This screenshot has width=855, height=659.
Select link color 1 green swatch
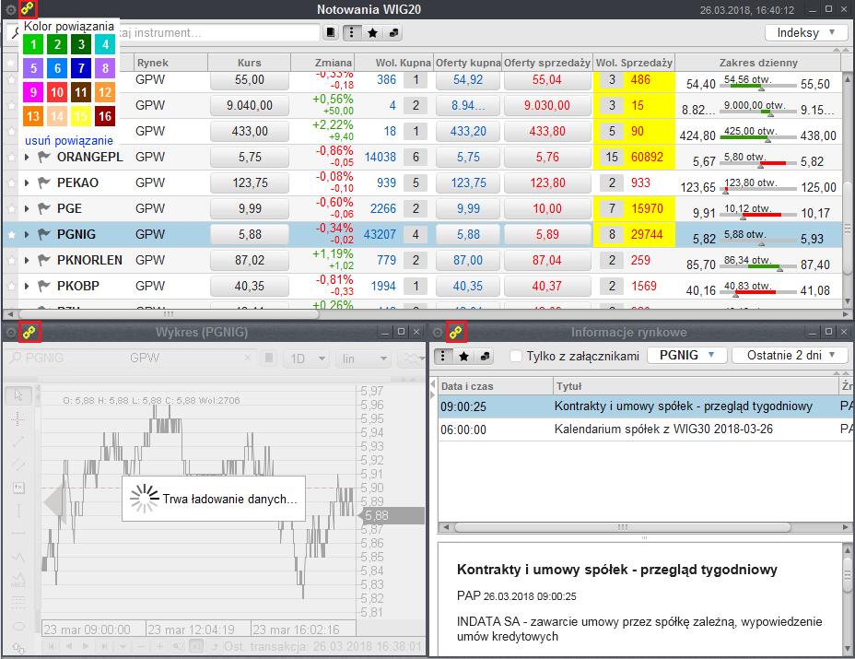33,44
